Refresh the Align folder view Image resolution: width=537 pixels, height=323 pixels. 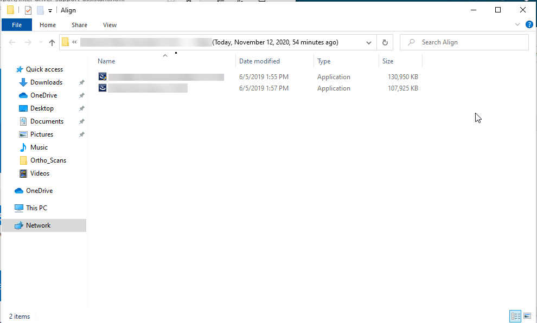pyautogui.click(x=385, y=42)
